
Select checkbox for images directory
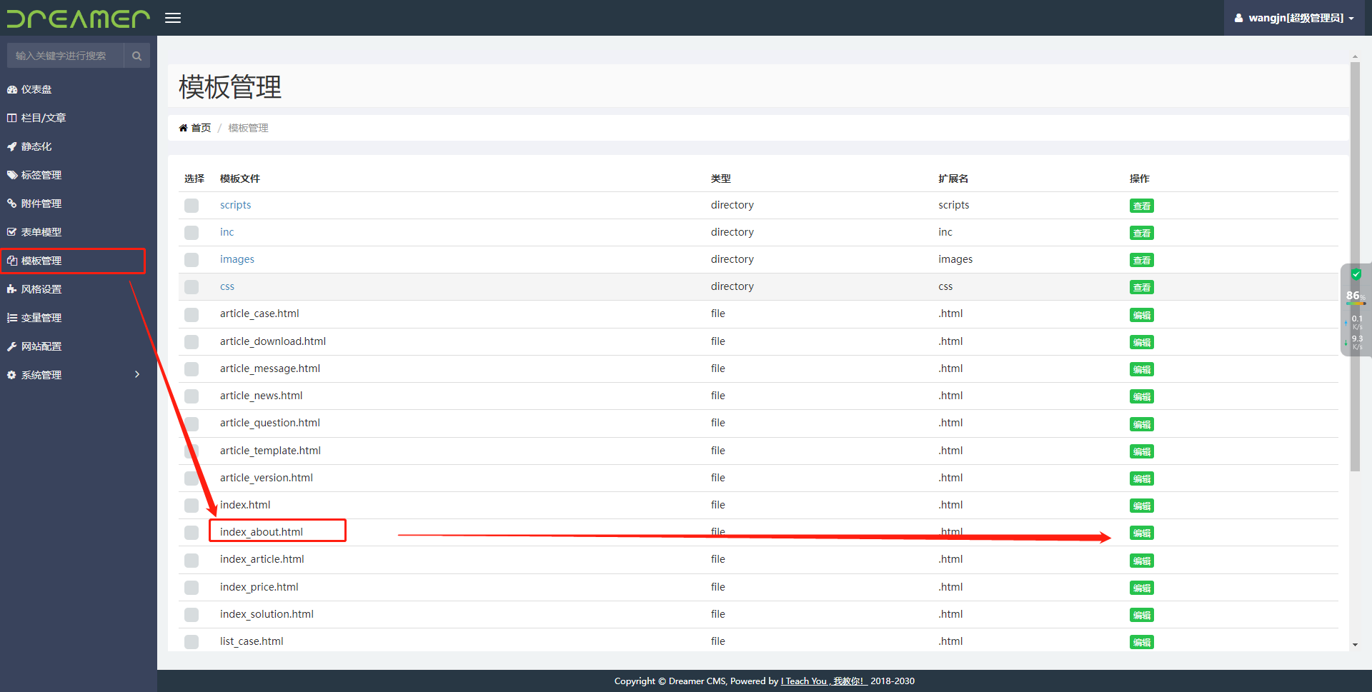tap(192, 260)
